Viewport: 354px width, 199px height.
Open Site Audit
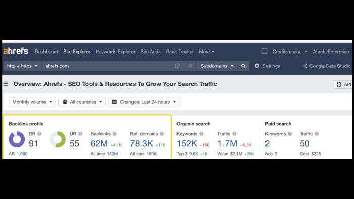151,52
